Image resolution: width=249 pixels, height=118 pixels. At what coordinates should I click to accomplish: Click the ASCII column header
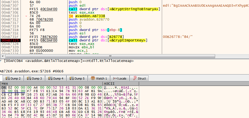(x=121, y=84)
